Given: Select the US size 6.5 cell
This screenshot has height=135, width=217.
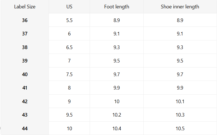Looking at the screenshot, I should [69, 47].
